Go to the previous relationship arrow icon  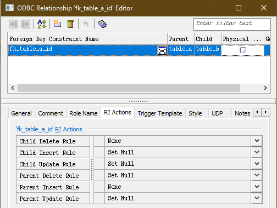pos(13,24)
